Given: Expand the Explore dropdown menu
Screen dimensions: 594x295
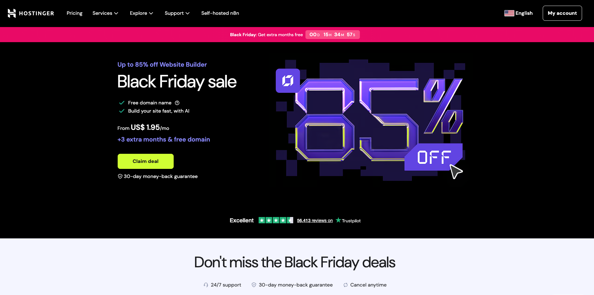Looking at the screenshot, I should point(141,13).
